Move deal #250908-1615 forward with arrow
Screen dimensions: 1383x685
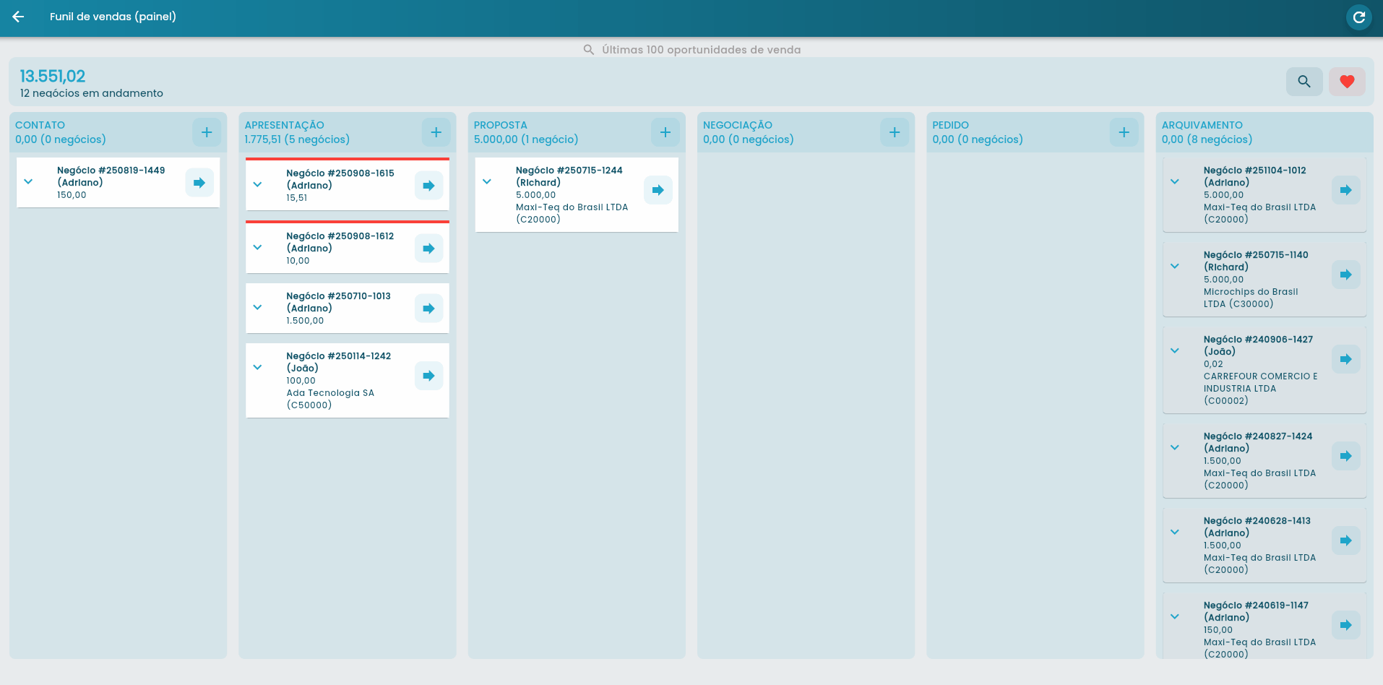(x=428, y=186)
